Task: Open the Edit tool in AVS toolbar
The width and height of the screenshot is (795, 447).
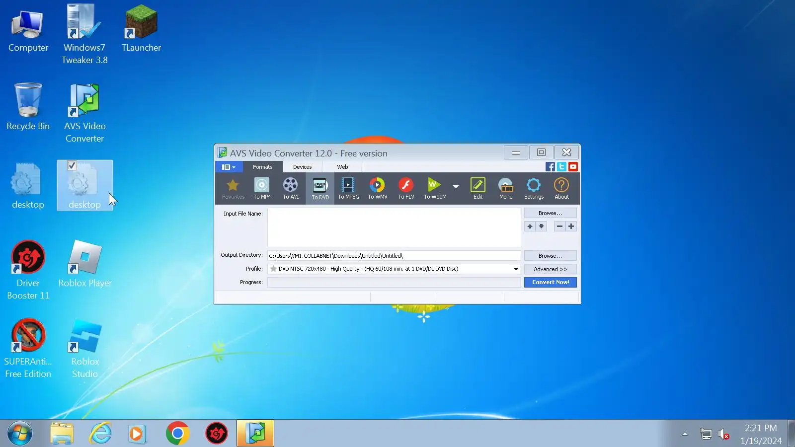Action: 477,189
